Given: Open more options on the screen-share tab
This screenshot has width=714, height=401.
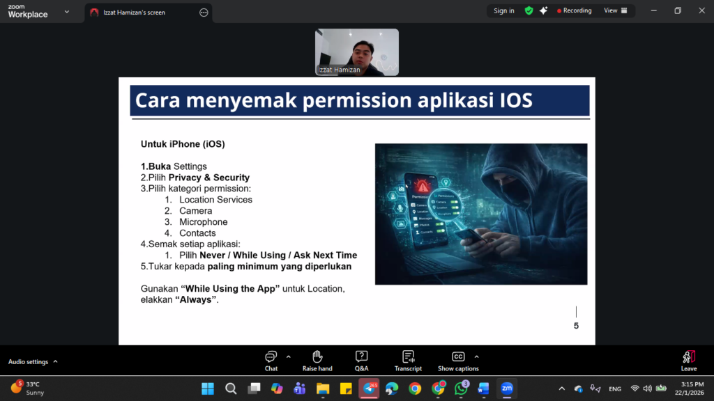Looking at the screenshot, I should [x=204, y=13].
